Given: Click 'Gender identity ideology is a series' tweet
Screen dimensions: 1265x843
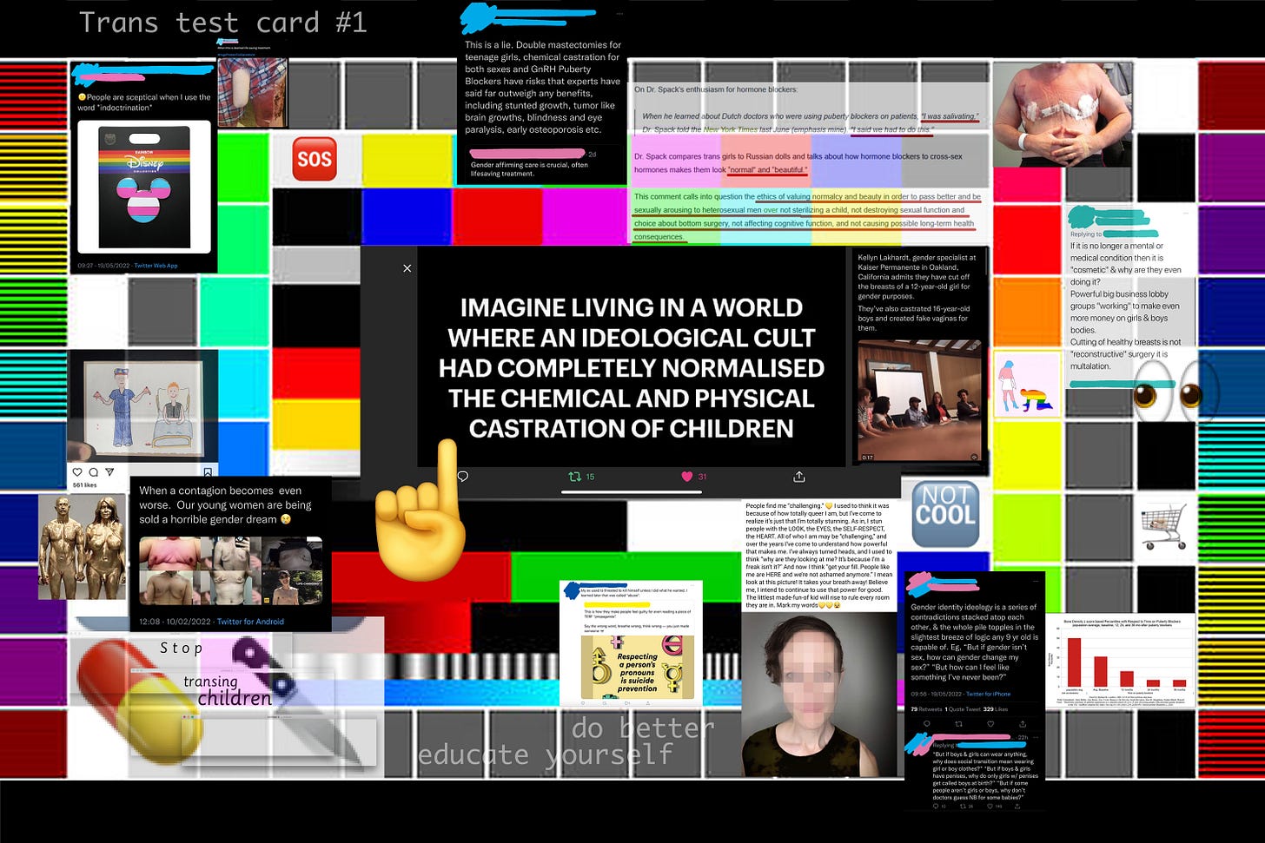Looking at the screenshot, I should (x=973, y=642).
